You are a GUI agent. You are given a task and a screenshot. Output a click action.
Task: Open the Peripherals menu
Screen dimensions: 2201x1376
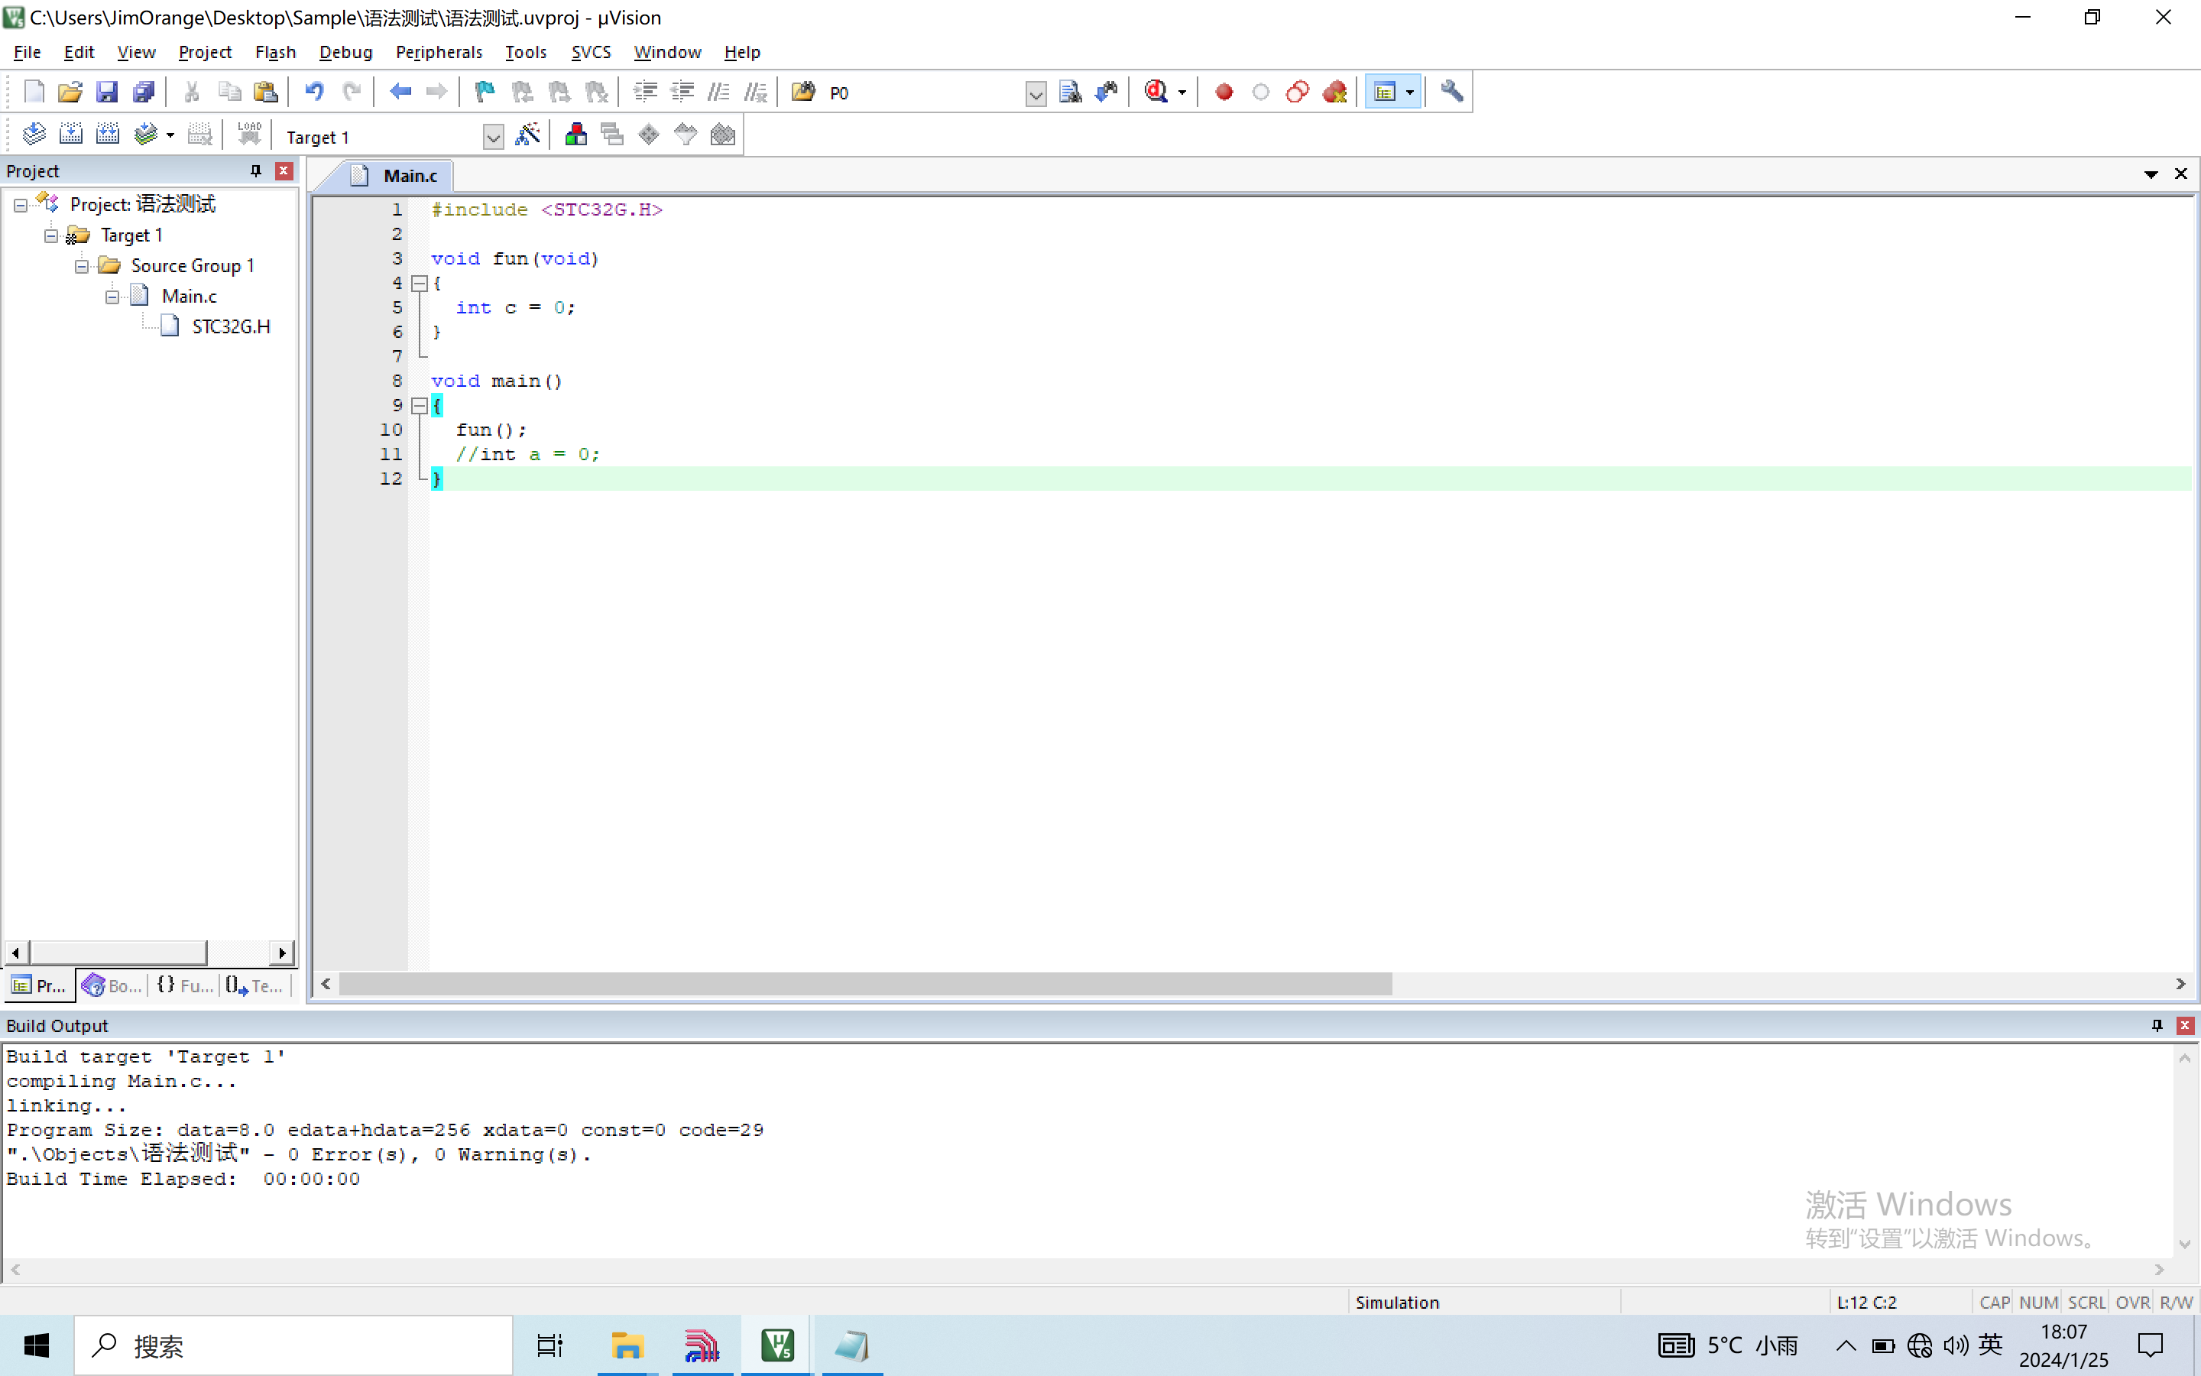click(439, 52)
